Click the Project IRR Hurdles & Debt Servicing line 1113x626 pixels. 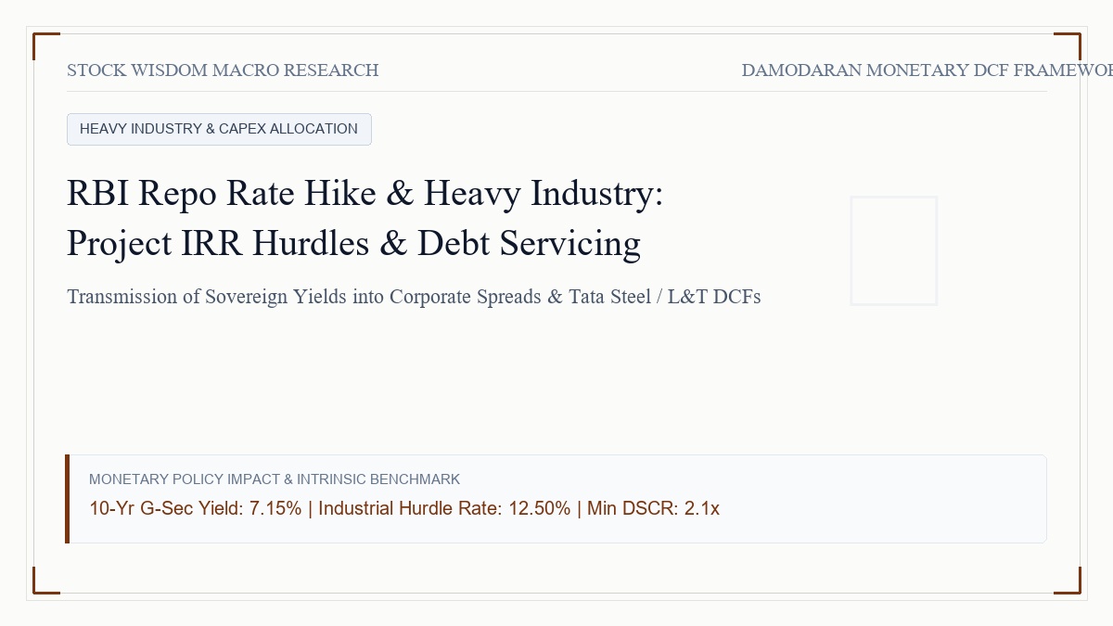[x=353, y=243]
